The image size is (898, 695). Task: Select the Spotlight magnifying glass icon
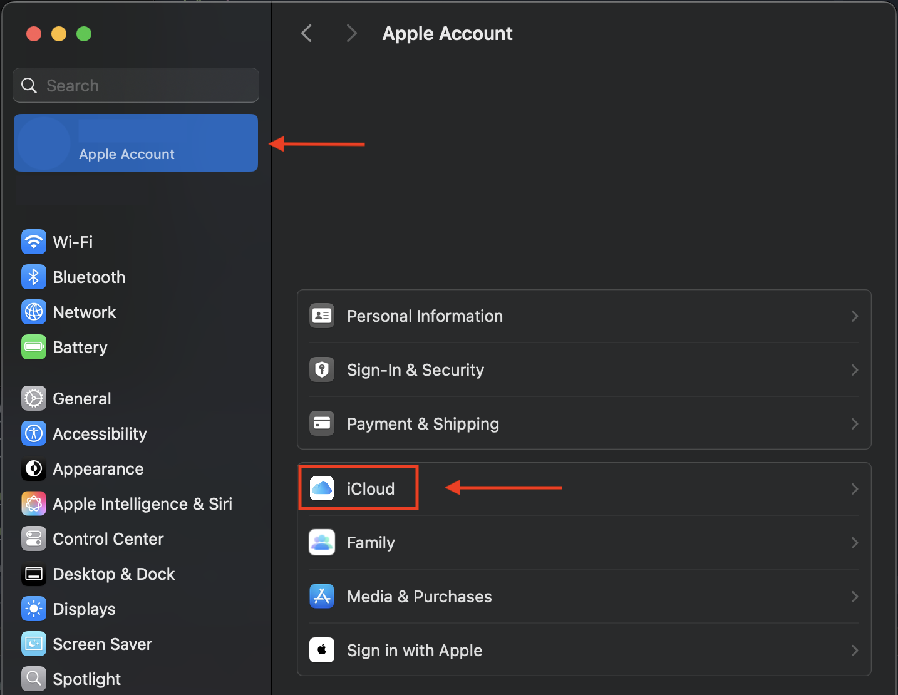(x=33, y=679)
